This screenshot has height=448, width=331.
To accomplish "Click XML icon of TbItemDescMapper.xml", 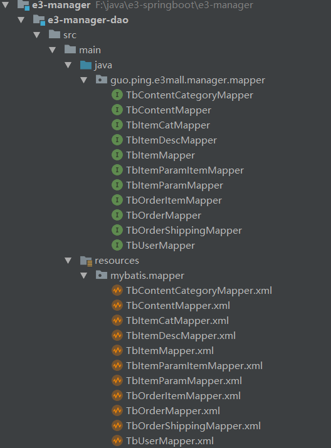I will point(117,335).
